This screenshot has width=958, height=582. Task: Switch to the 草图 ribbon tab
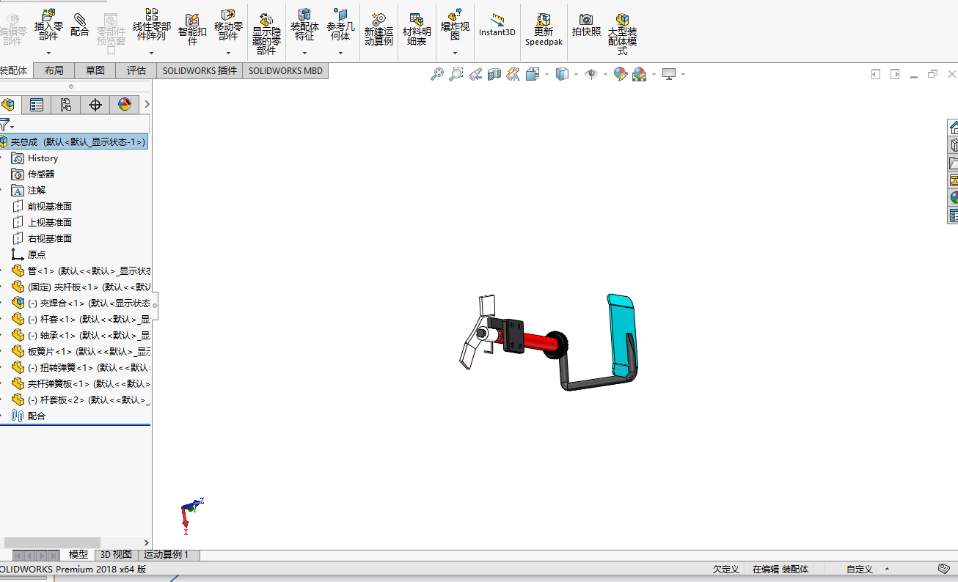tap(95, 70)
